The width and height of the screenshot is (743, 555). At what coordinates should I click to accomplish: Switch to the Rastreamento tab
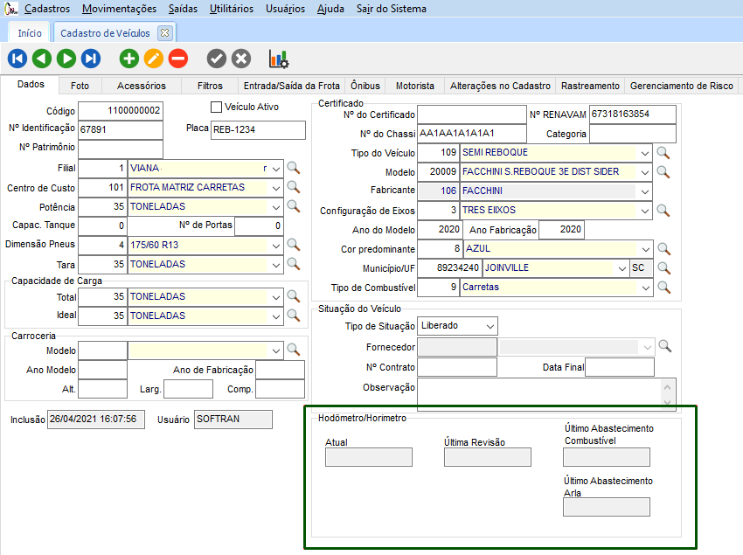point(591,86)
